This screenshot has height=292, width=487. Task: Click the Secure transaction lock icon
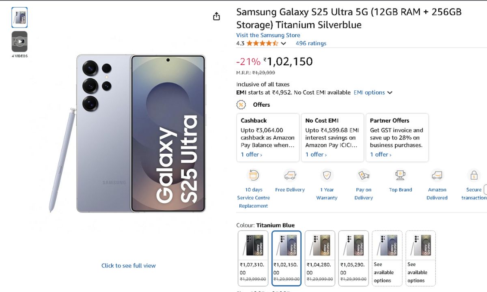(x=474, y=175)
